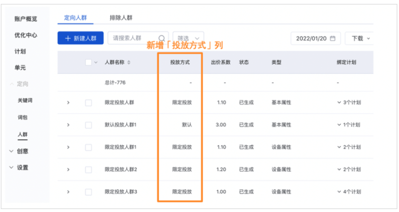
Task: Click the 3.00 bid coefficient value
Action: pyautogui.click(x=221, y=125)
